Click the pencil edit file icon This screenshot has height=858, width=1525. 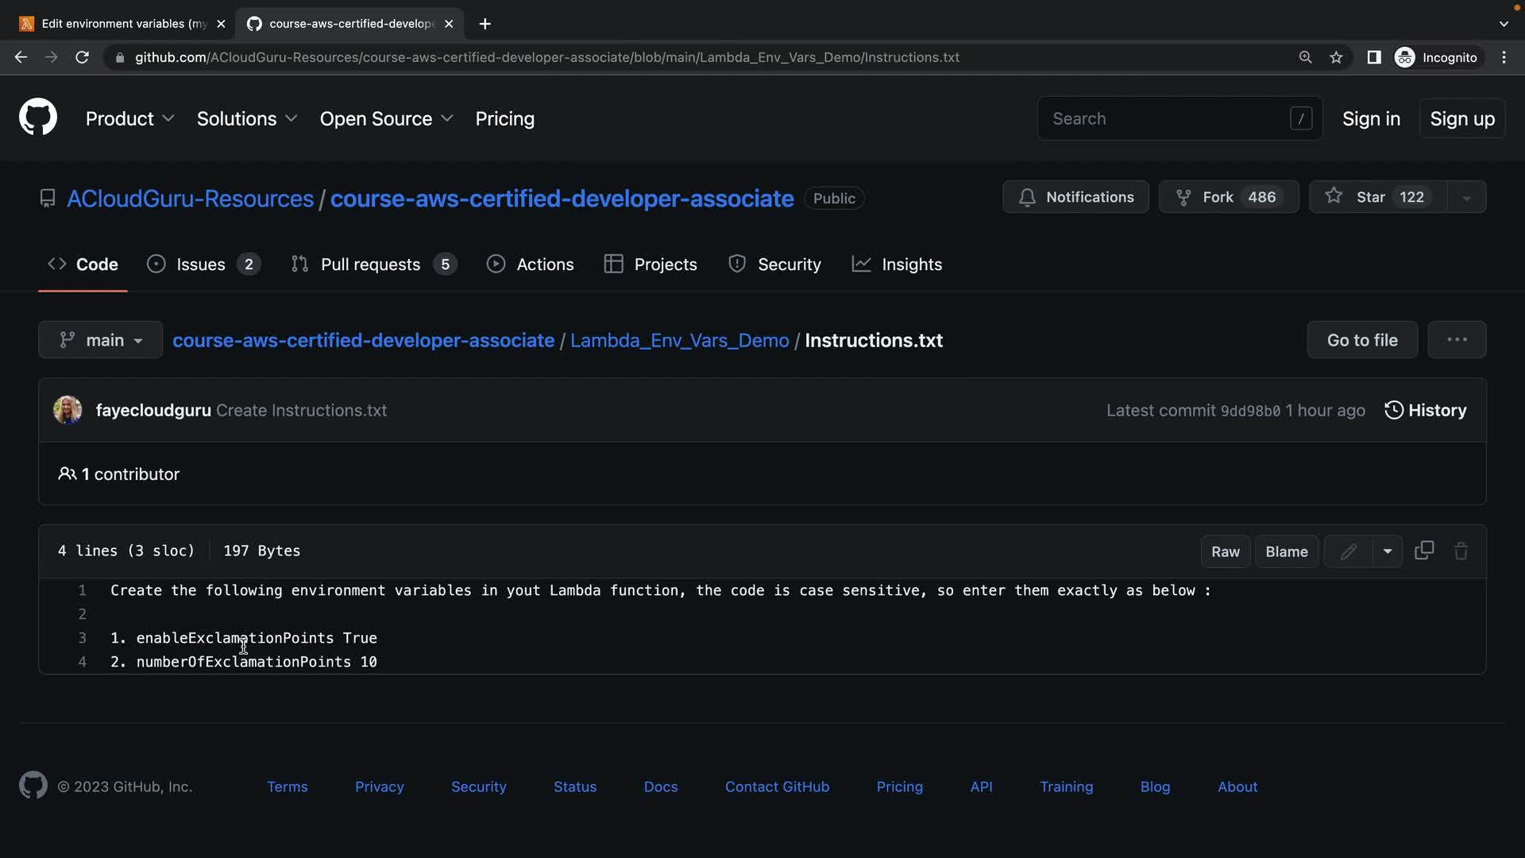[x=1348, y=551]
